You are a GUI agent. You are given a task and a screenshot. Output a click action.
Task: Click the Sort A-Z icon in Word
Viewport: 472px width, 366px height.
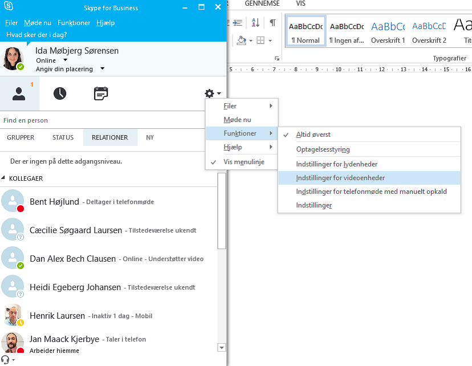point(255,23)
